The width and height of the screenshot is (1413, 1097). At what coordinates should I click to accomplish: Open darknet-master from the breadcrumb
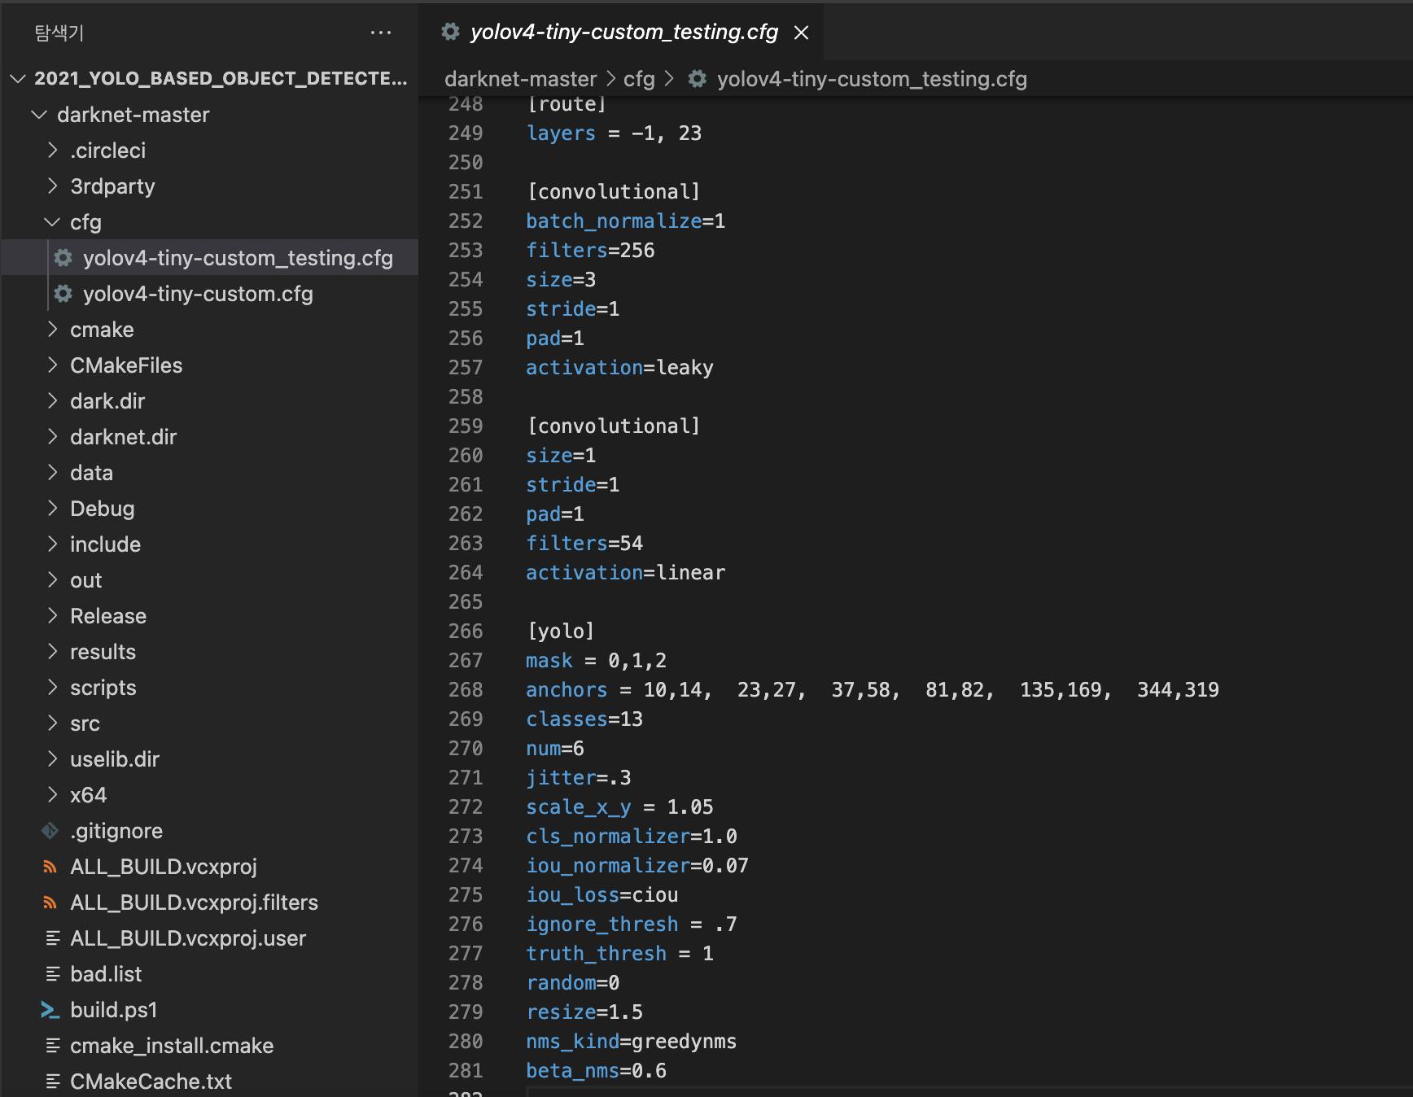click(x=521, y=79)
